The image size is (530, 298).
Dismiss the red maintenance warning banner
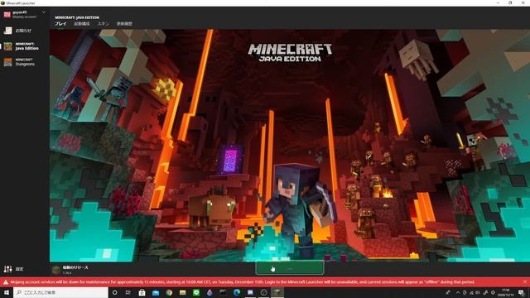(525, 281)
